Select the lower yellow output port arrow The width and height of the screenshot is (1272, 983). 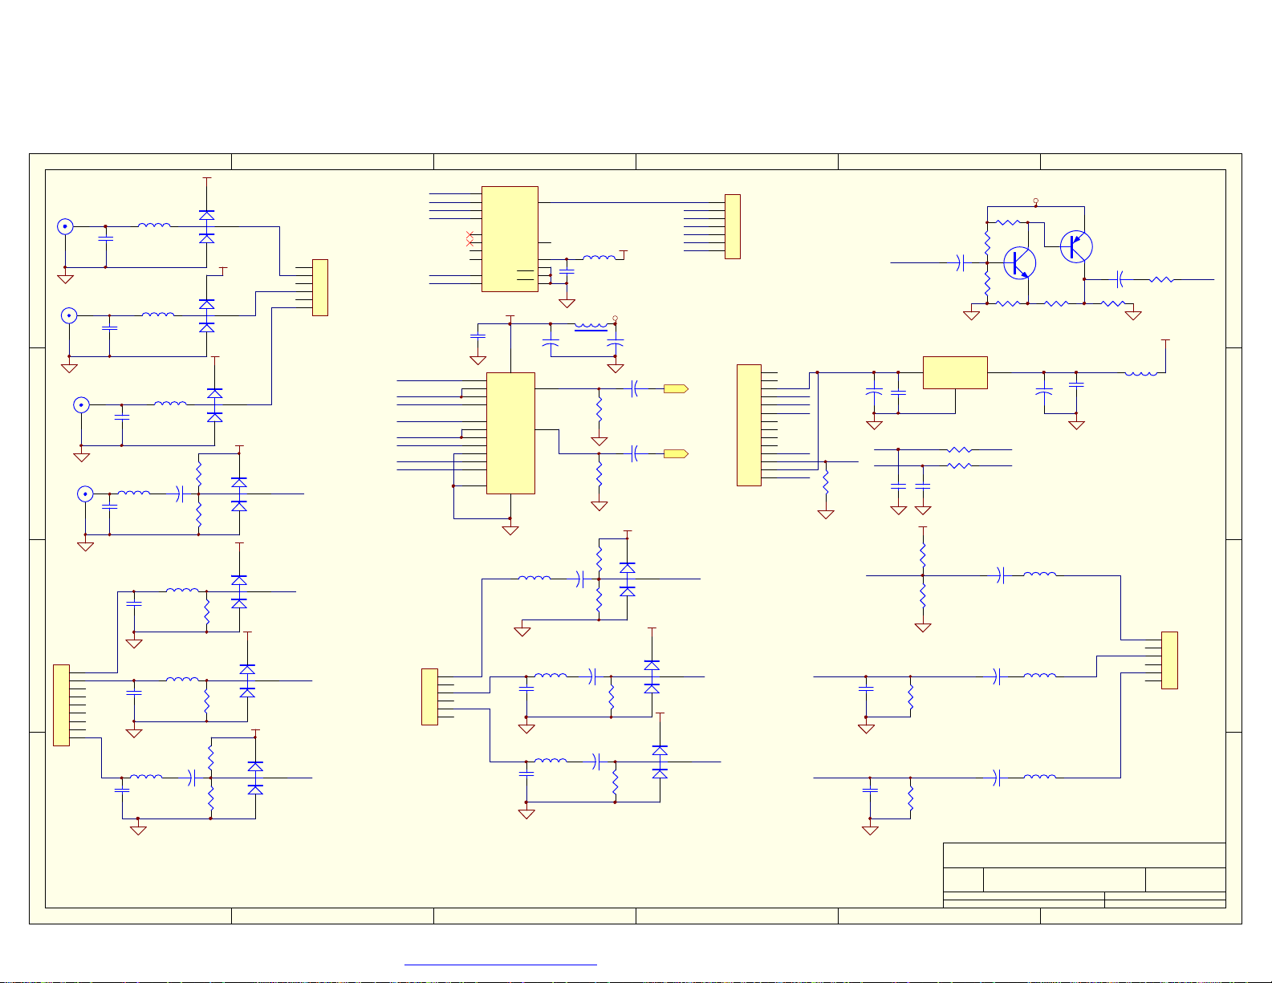676,454
